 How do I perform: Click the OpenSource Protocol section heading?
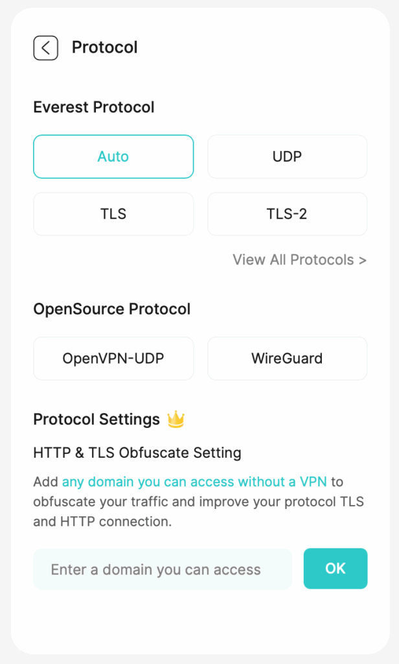pos(112,309)
